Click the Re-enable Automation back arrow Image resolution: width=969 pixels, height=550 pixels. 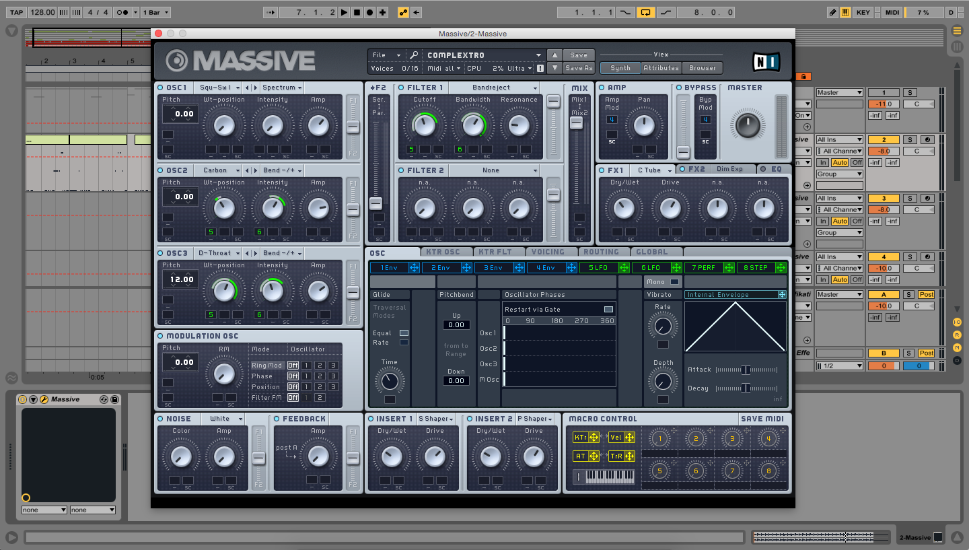coord(417,12)
